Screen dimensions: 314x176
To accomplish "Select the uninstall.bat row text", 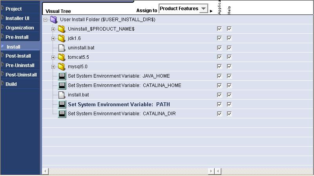I will point(81,47).
